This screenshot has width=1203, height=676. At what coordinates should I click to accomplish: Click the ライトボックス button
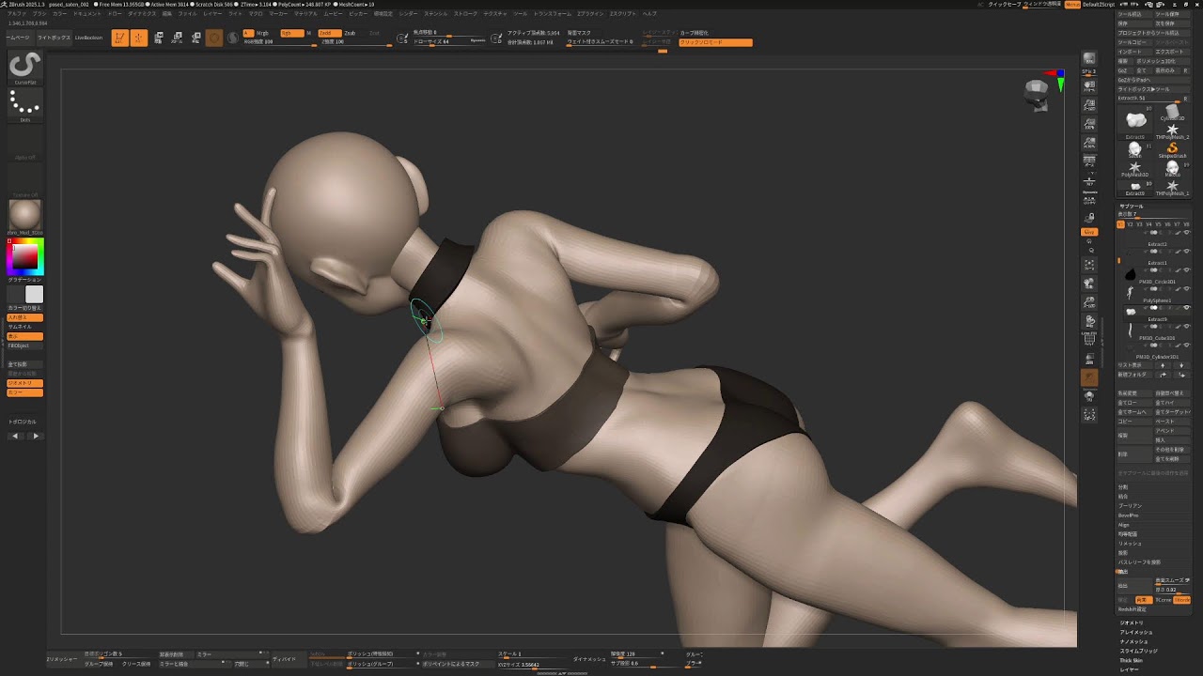tap(54, 38)
